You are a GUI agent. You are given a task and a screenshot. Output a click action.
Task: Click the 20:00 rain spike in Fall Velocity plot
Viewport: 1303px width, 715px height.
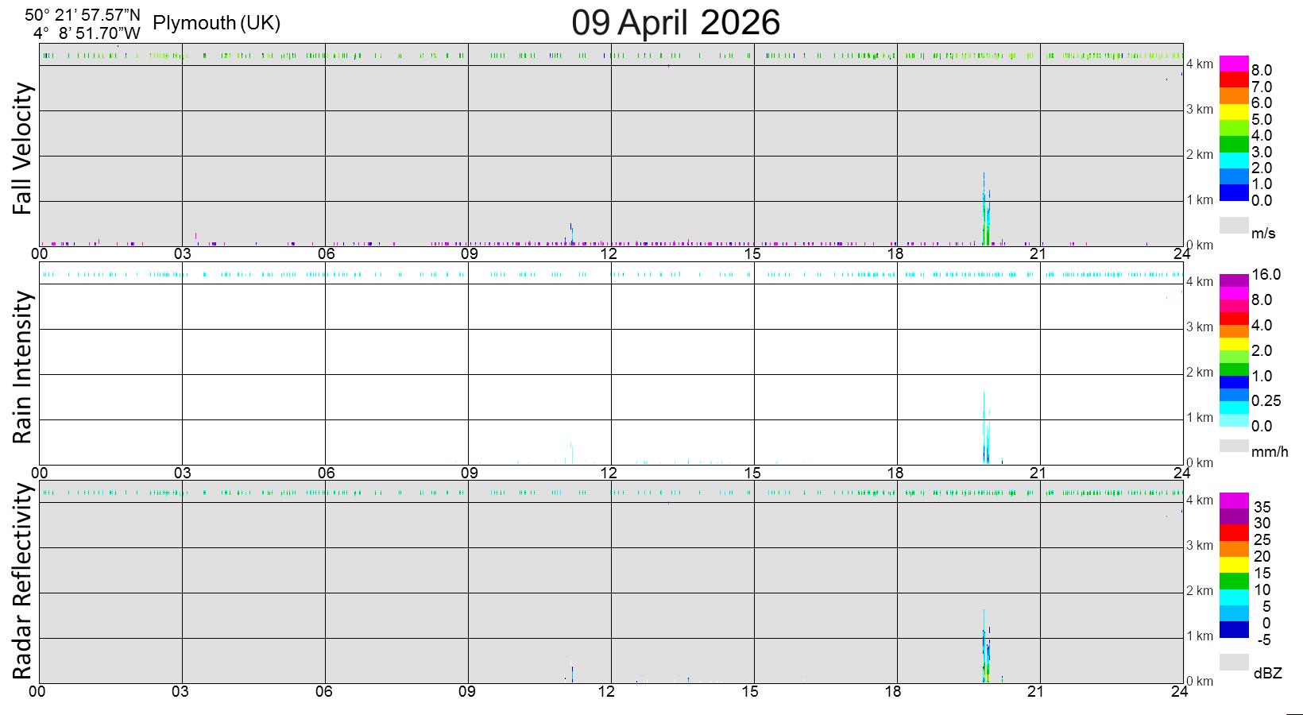click(x=986, y=209)
